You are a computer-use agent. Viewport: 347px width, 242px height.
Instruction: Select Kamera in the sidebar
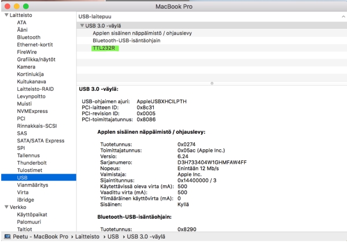tap(26, 67)
